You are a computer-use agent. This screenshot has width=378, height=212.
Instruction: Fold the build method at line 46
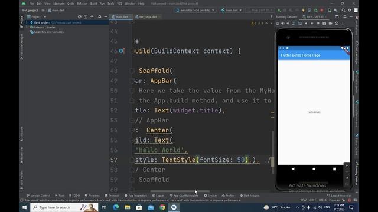[132, 51]
